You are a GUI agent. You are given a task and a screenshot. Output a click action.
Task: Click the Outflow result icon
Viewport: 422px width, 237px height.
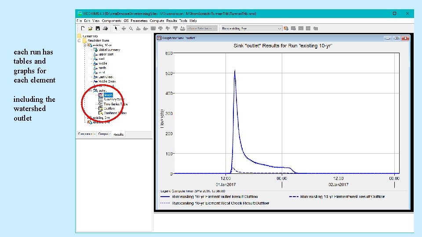(x=101, y=108)
